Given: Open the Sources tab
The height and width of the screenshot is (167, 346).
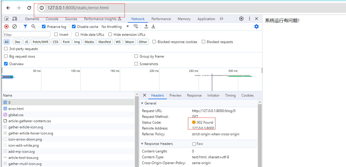Looking at the screenshot, I should (x=71, y=19).
